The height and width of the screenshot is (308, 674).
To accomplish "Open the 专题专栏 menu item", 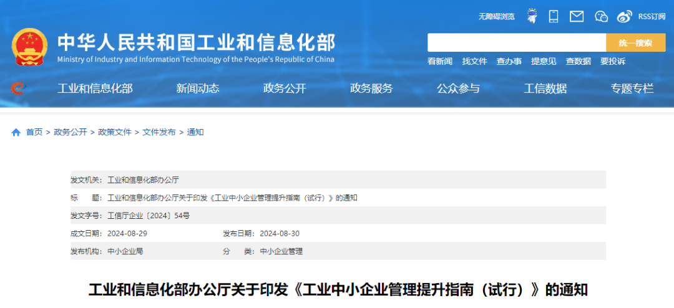I will (x=632, y=89).
